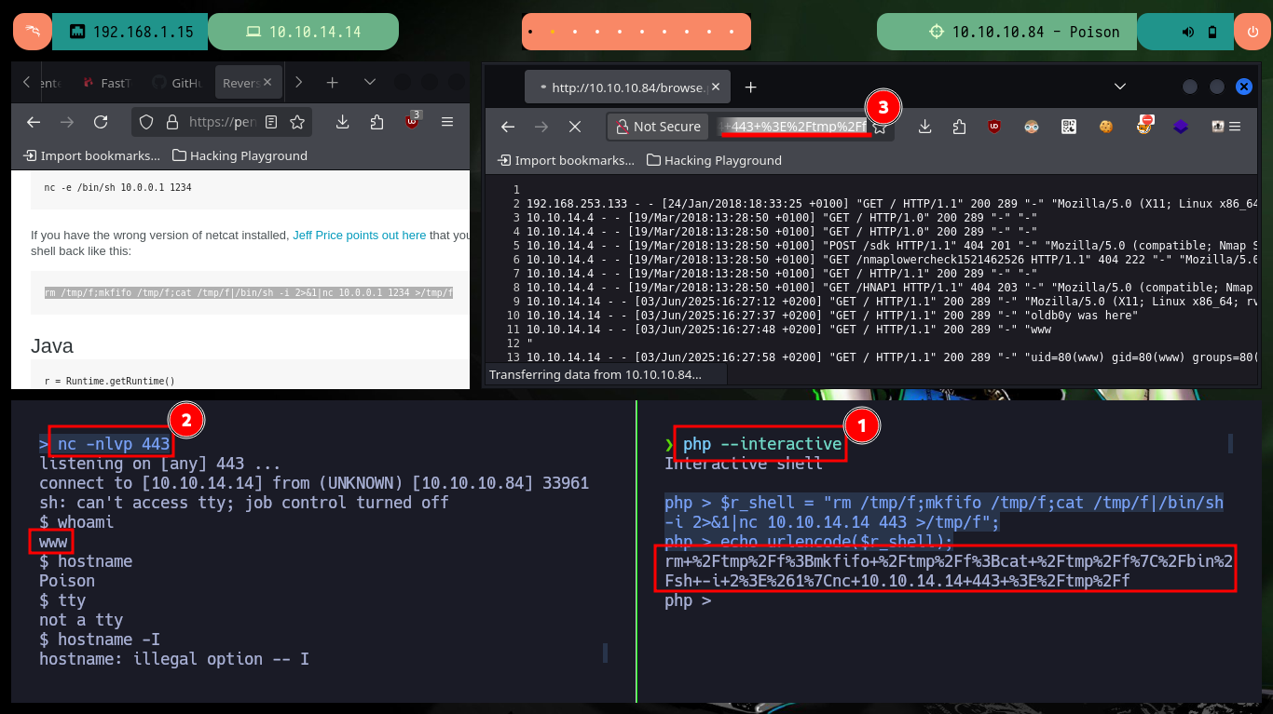The height and width of the screenshot is (714, 1273).
Task: Click the Not Secure connection indicator
Action: tap(657, 127)
